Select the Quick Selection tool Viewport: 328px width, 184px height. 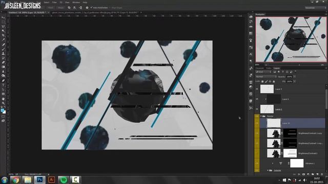[3, 31]
